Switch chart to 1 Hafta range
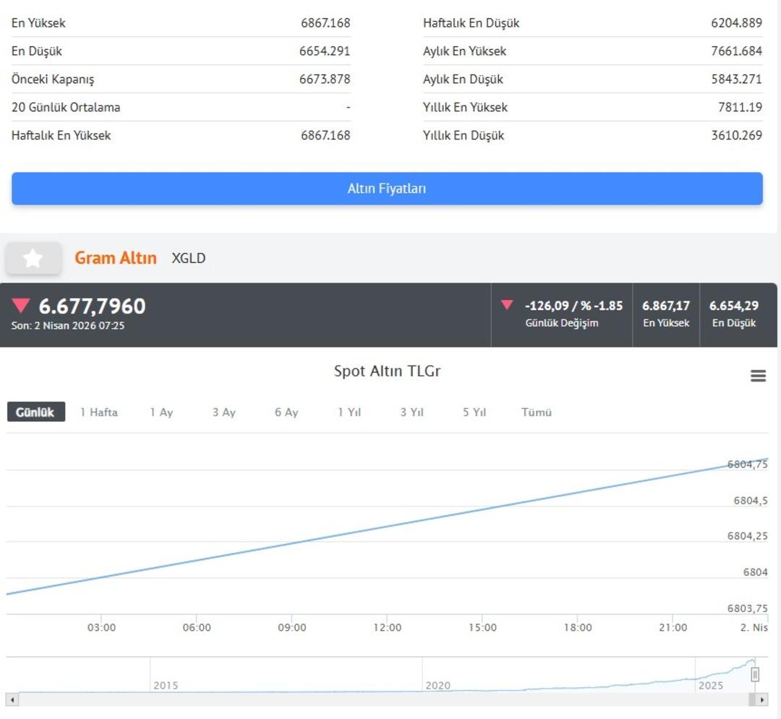This screenshot has width=781, height=719. pos(99,412)
